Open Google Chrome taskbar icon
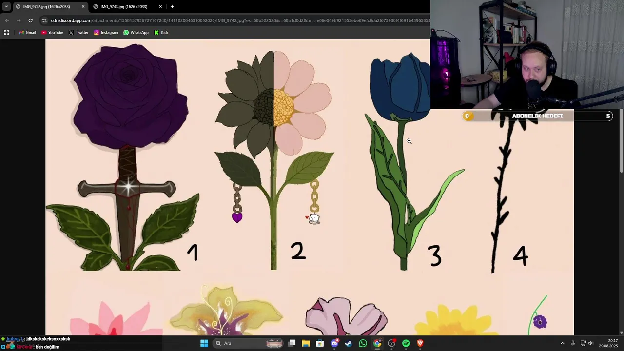624x351 pixels. [377, 343]
